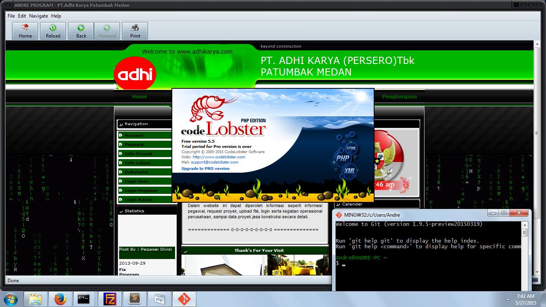
Task: Click the Home toolbar icon
Action: click(x=25, y=31)
